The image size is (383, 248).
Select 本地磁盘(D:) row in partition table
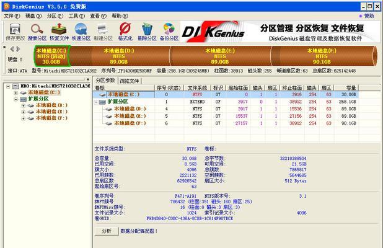coord(226,109)
